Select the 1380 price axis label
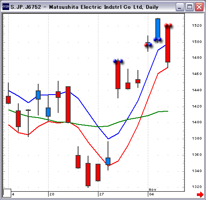Screen dimensions: 206x200 (x=197, y=138)
